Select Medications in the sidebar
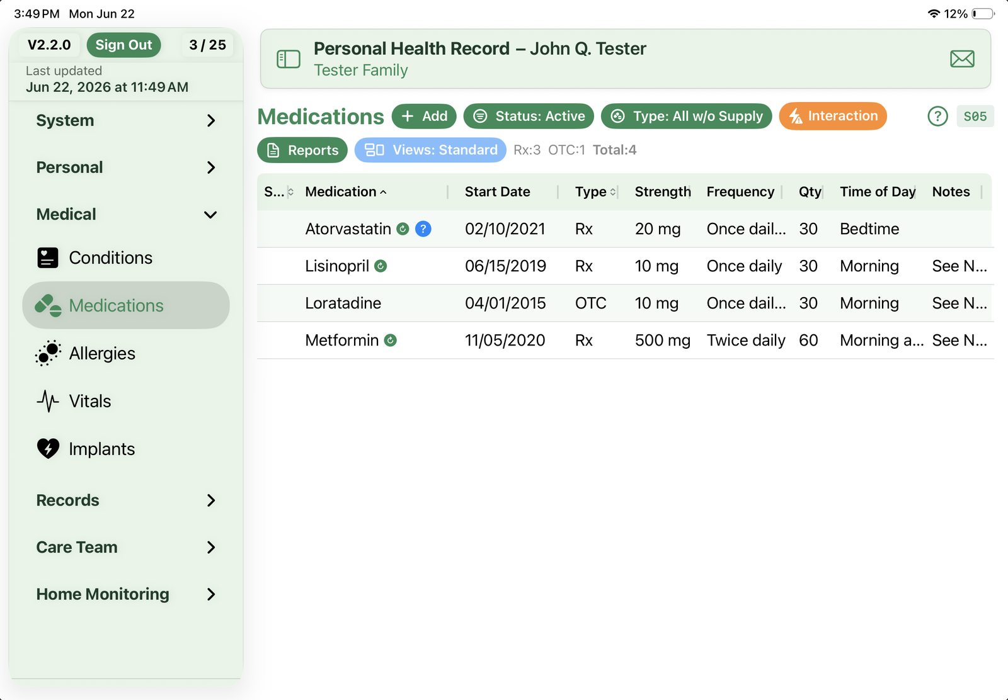The width and height of the screenshot is (1008, 700). click(126, 305)
